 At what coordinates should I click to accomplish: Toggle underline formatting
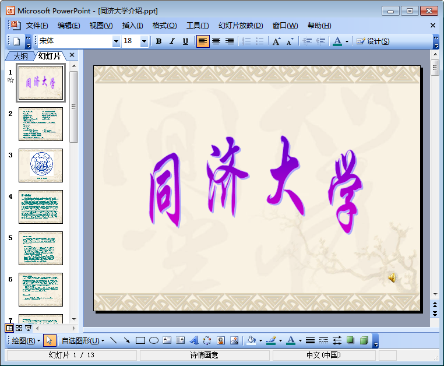[185, 41]
